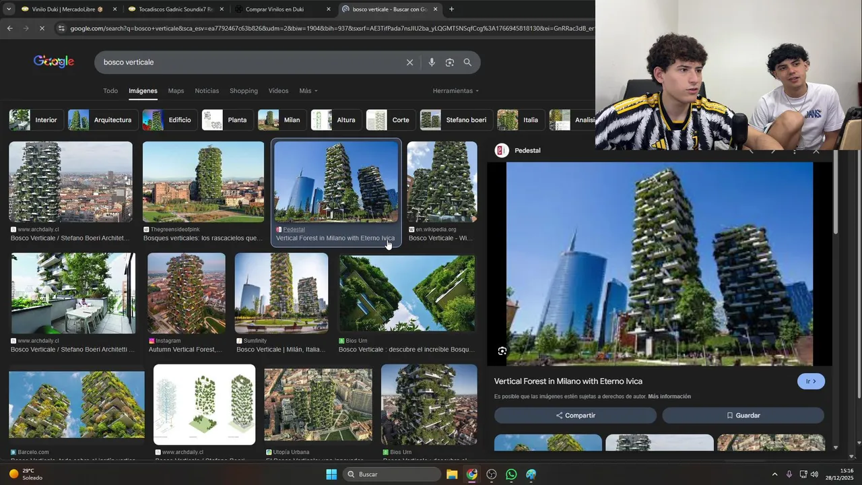The image size is (862, 485).
Task: Open en.wikipedia.org Bosco Verticale thumbnail
Action: tap(442, 182)
